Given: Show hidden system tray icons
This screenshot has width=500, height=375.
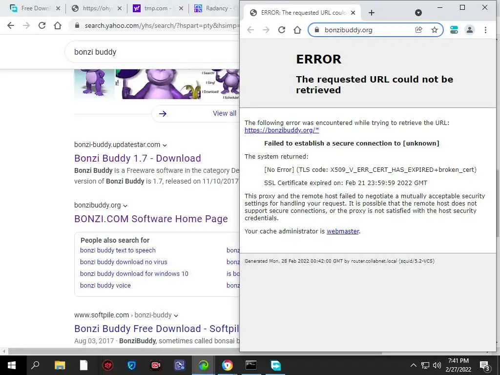Looking at the screenshot, I should tap(413, 365).
